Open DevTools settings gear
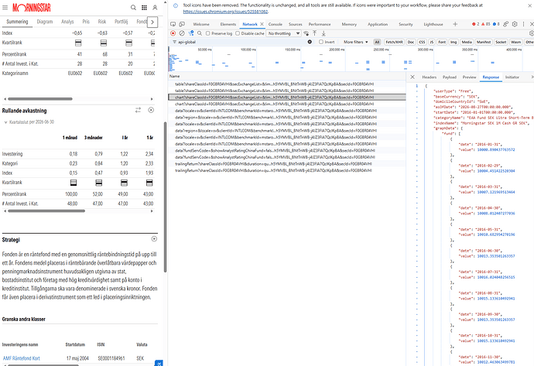 click(x=515, y=24)
